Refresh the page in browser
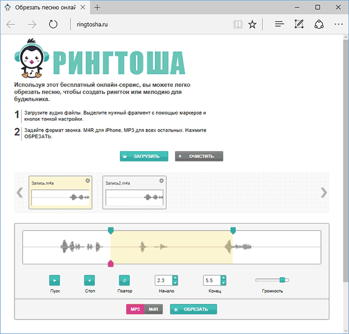Screen dimensions: 349x334 click(53, 24)
